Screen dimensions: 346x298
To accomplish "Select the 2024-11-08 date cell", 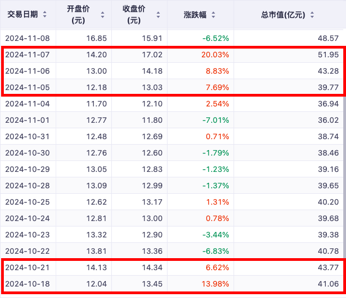I will pyautogui.click(x=27, y=38).
